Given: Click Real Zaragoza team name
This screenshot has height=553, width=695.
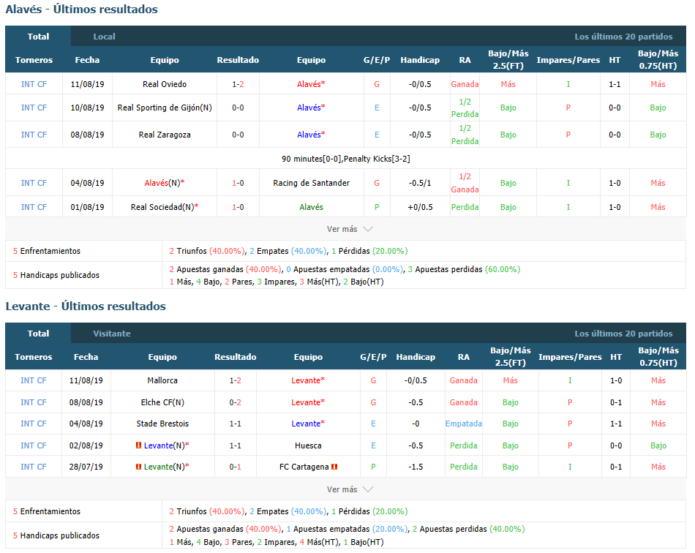Looking at the screenshot, I should [165, 135].
